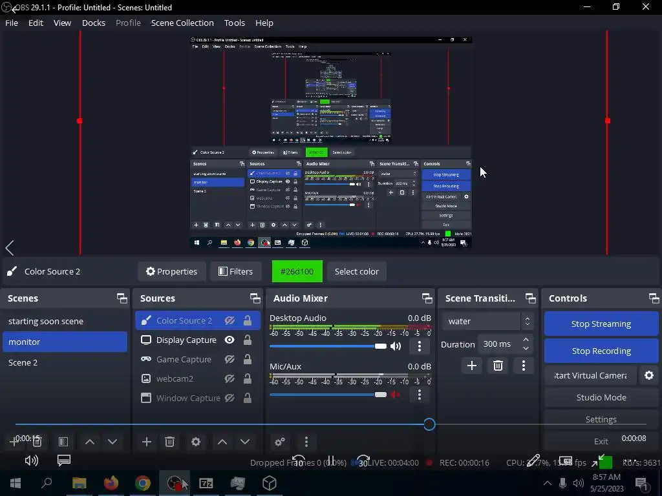Click the Select color button
The width and height of the screenshot is (662, 496).
click(x=357, y=272)
